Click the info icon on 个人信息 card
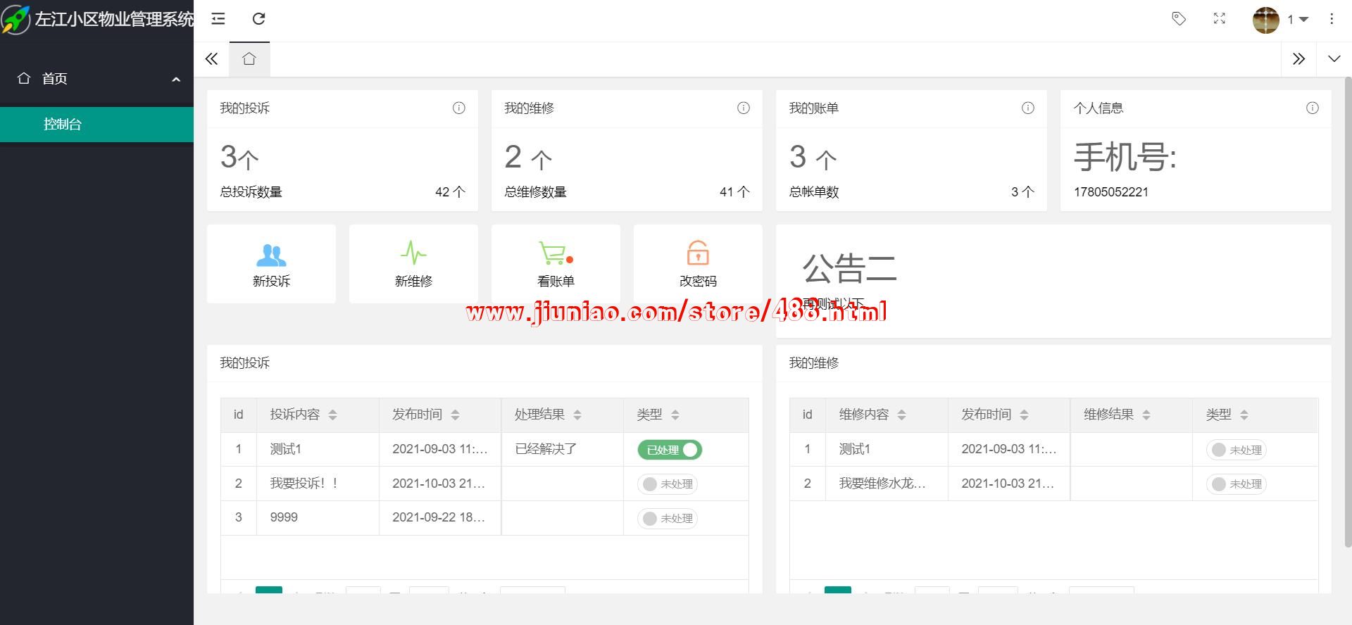This screenshot has height=625, width=1352. coord(1312,108)
